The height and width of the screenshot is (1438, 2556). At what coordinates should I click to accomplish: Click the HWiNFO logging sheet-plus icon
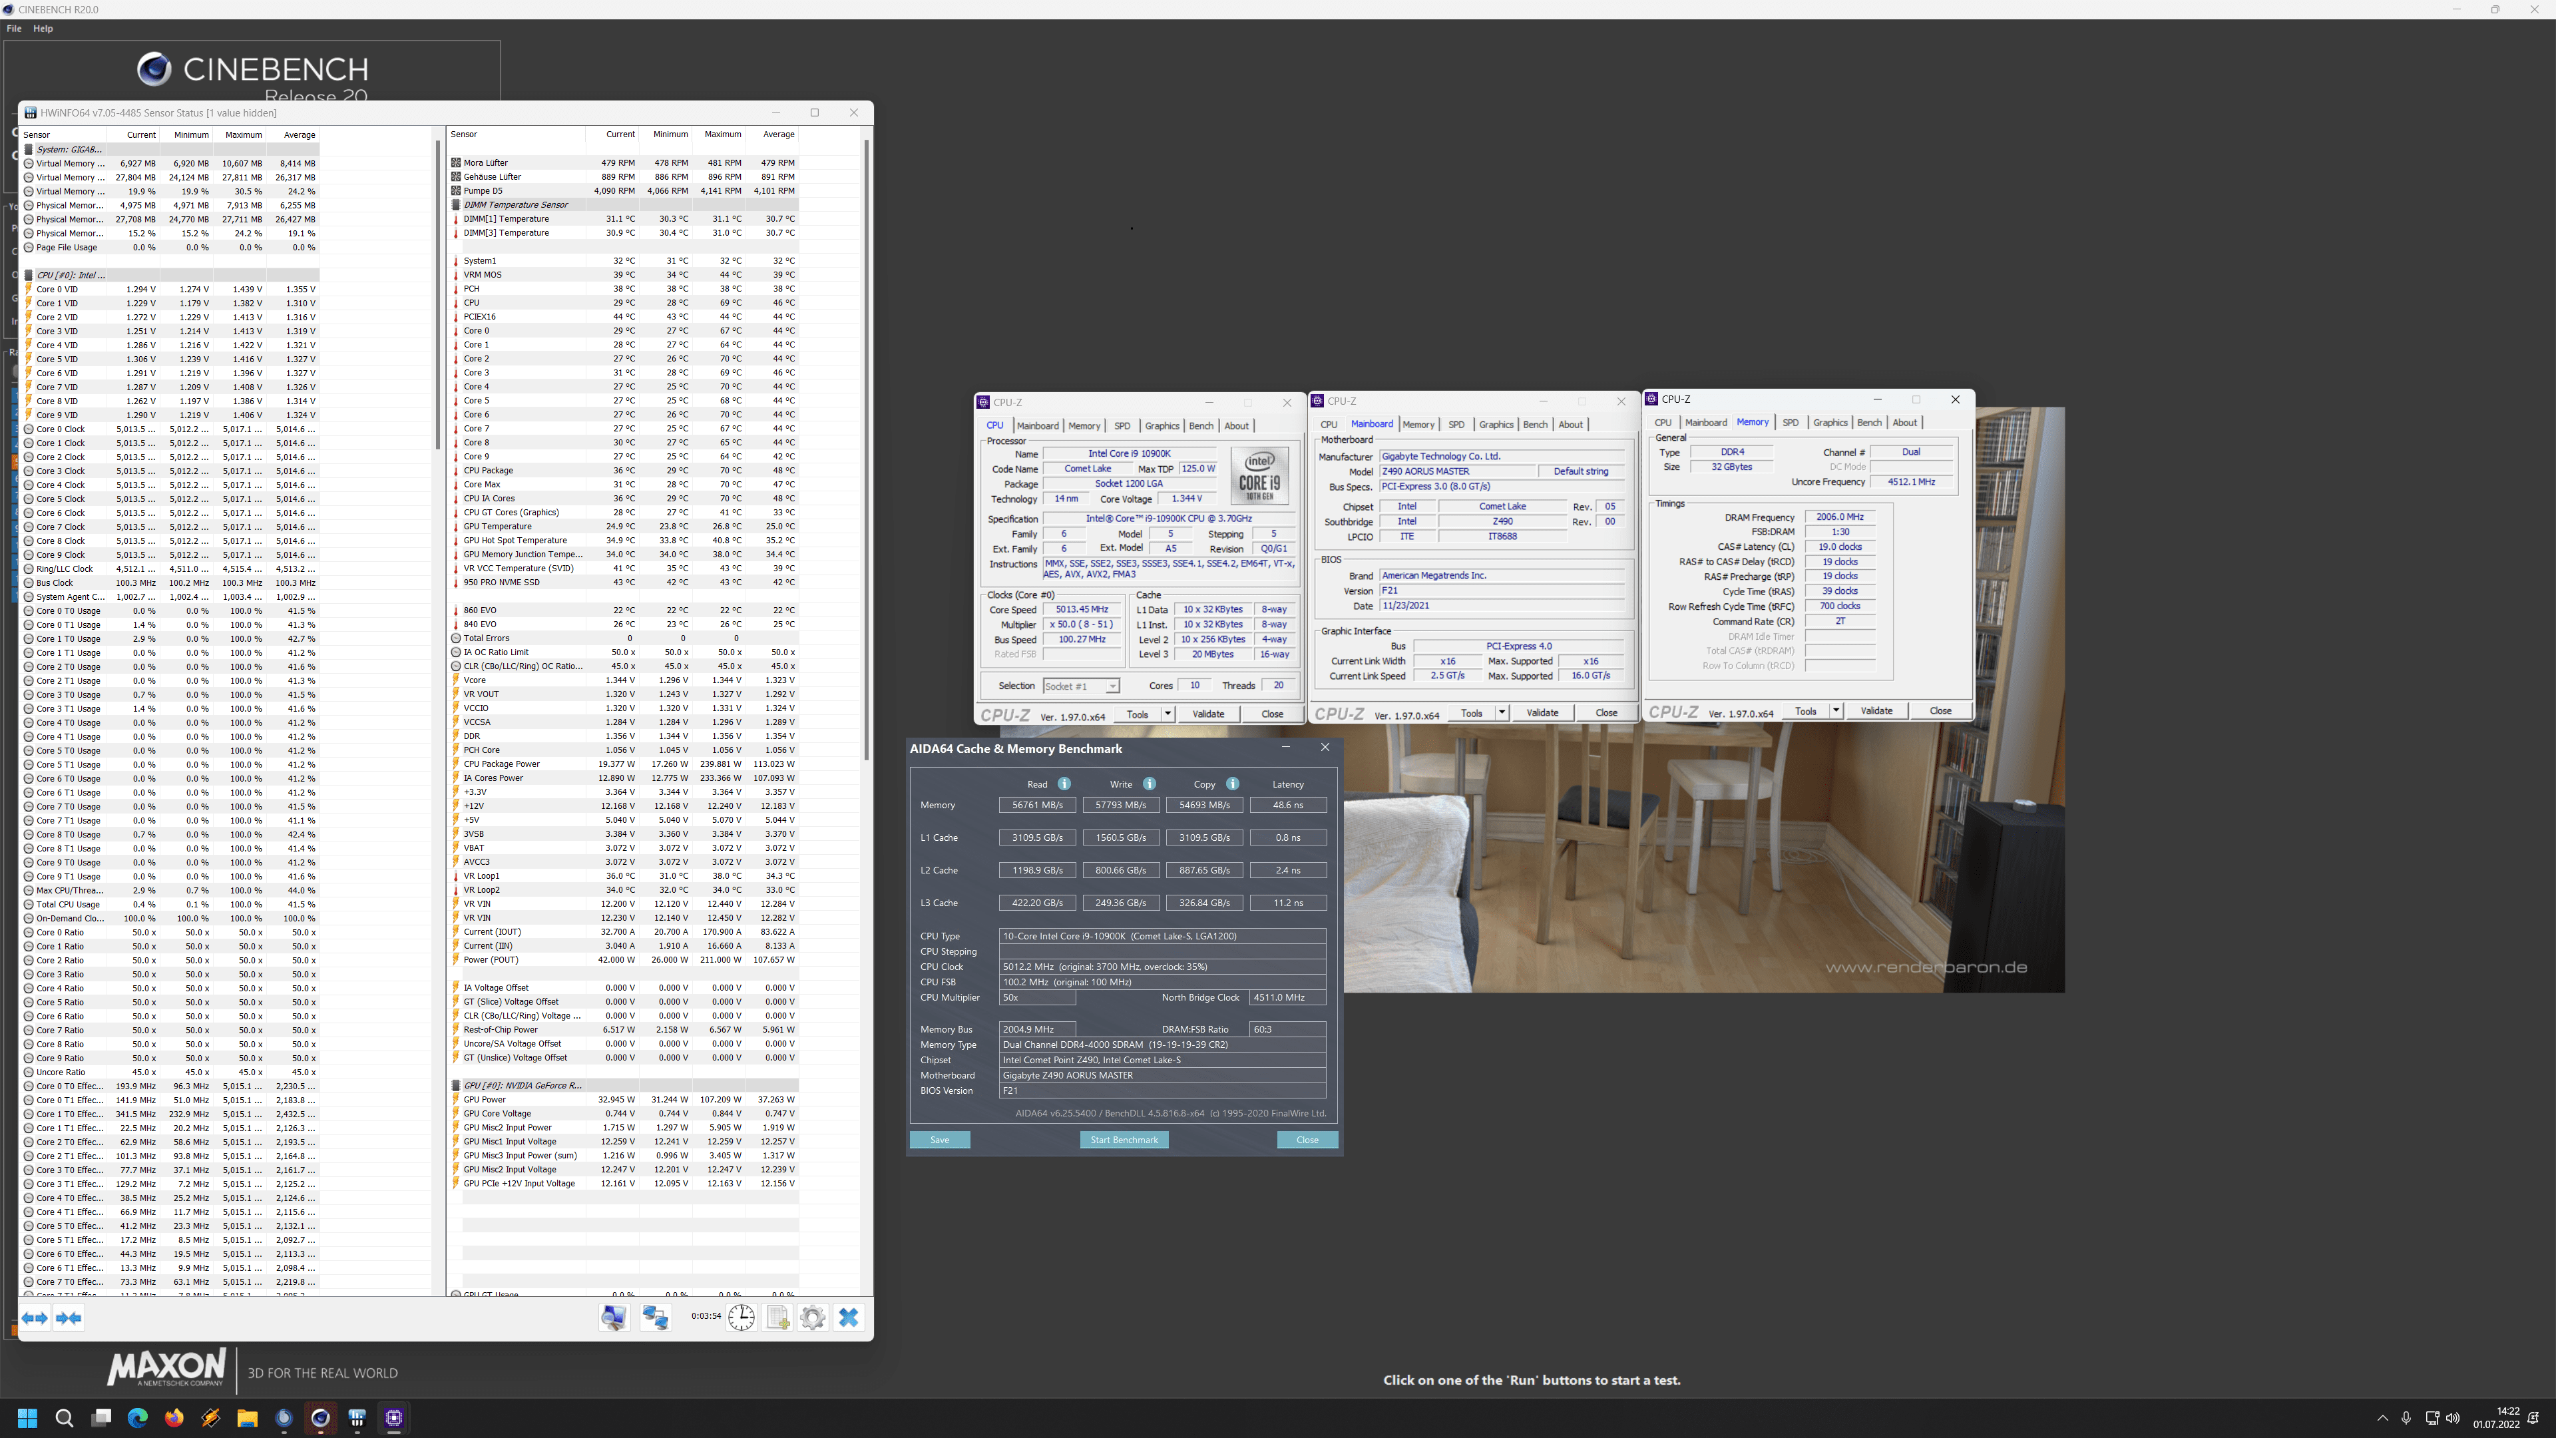point(778,1318)
